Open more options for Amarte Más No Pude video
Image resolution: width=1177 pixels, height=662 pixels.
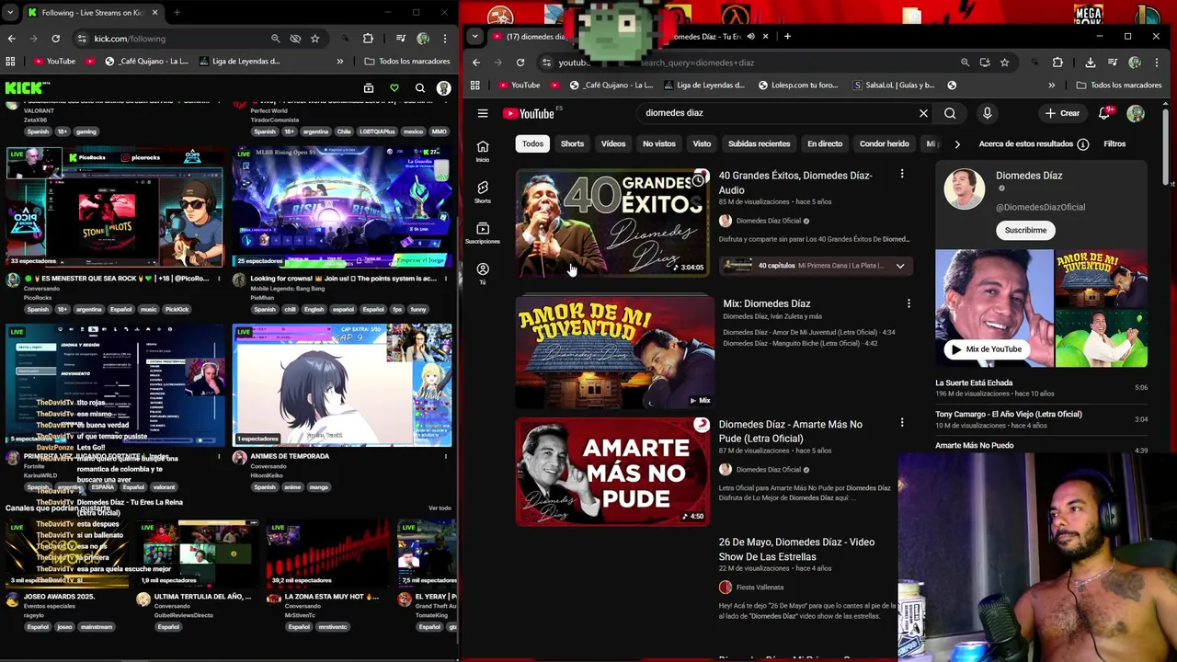point(902,423)
